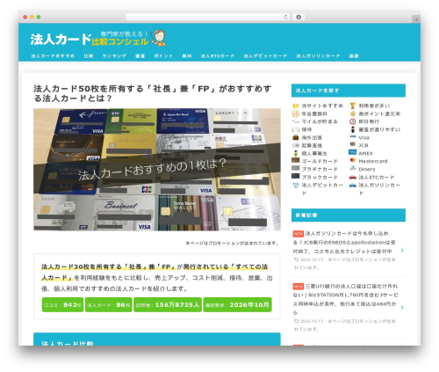This screenshot has width=439, height=372.
Task: Open 審査 in the navigation menu
Action: tap(140, 56)
